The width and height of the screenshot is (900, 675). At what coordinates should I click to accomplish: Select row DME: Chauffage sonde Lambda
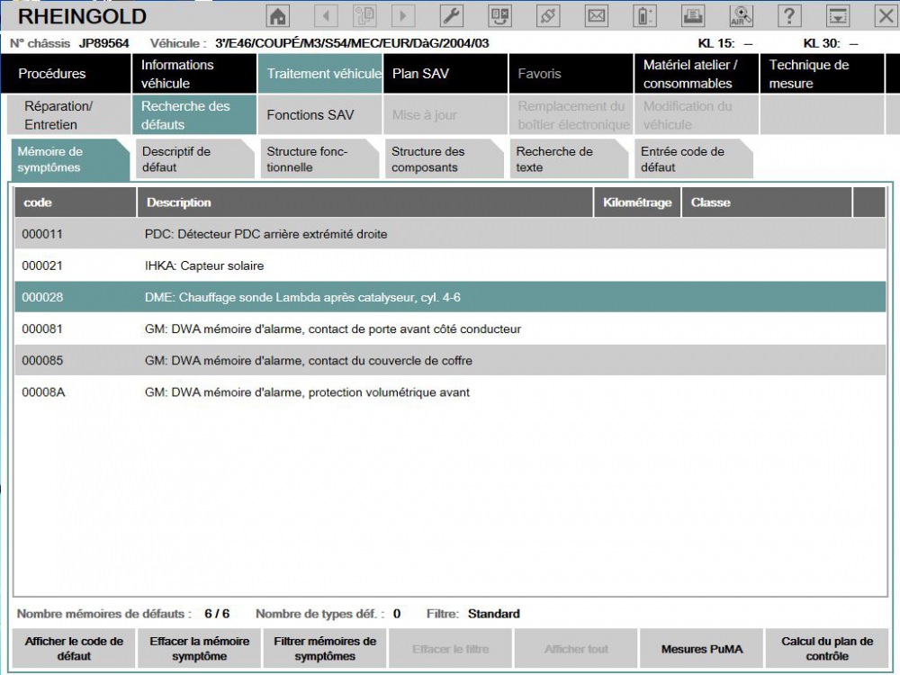point(451,297)
